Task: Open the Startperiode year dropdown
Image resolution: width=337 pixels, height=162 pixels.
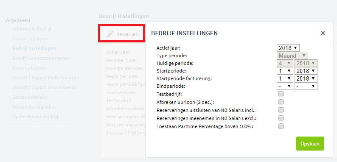Action: [x=306, y=71]
